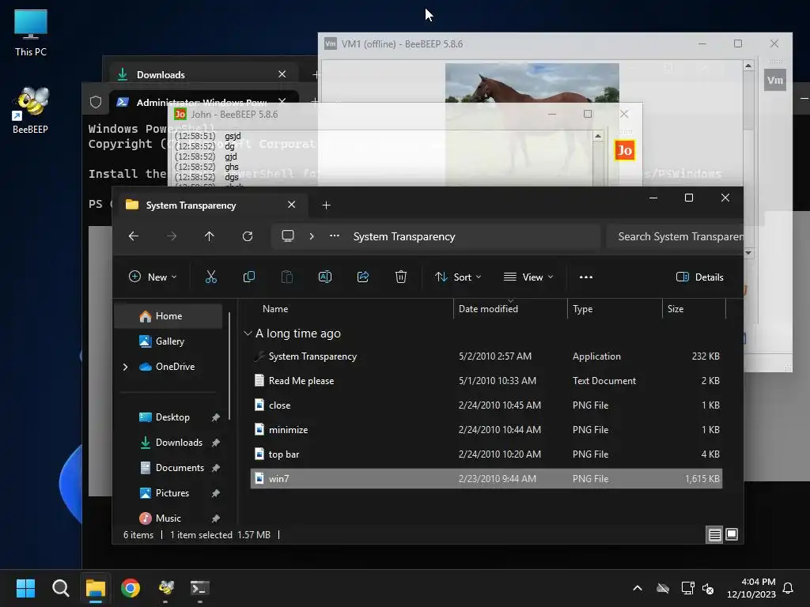Open taskbar Search
Screen dimensions: 810x607
click(60, 588)
